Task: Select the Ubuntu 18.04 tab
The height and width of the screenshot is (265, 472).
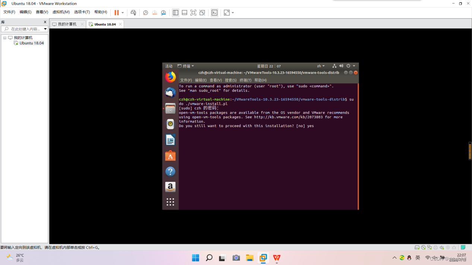Action: click(105, 24)
